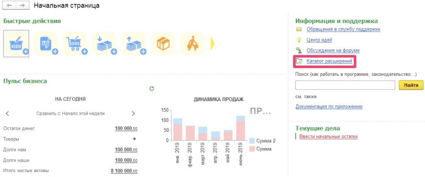Click the ДИНАМИКА ПРОДАЖ chart title
This screenshot has width=425, height=177.
point(219,99)
